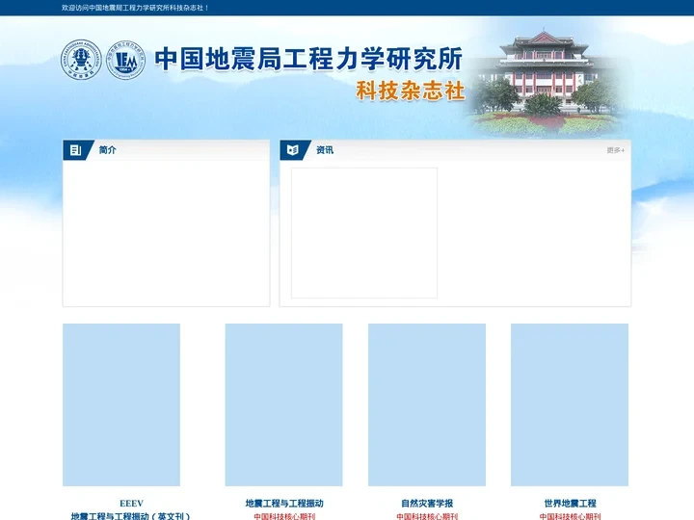Click the 自然灾害学报 title link

(x=427, y=504)
